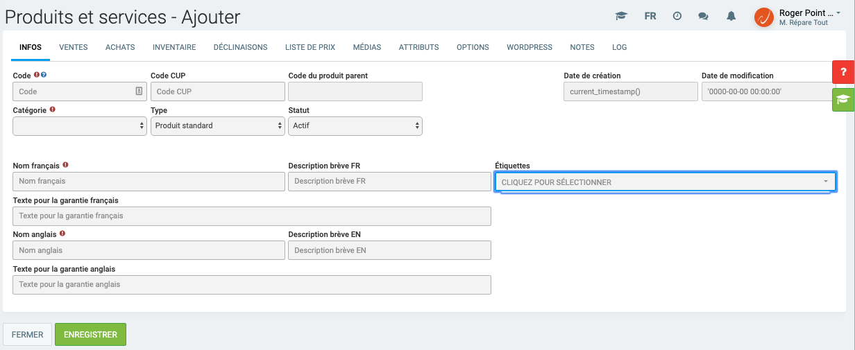
Task: Expand the Étiquettes selector
Action: pyautogui.click(x=665, y=182)
